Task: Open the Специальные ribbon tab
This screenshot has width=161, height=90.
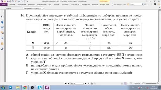Action: (x=86, y=5)
